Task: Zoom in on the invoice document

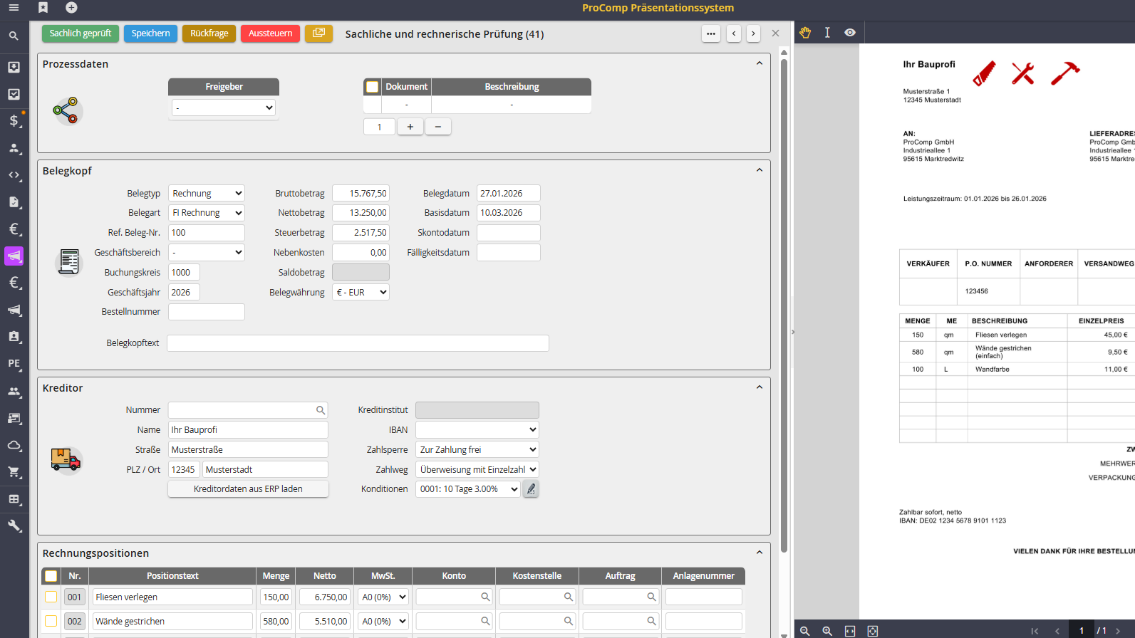Action: click(827, 631)
